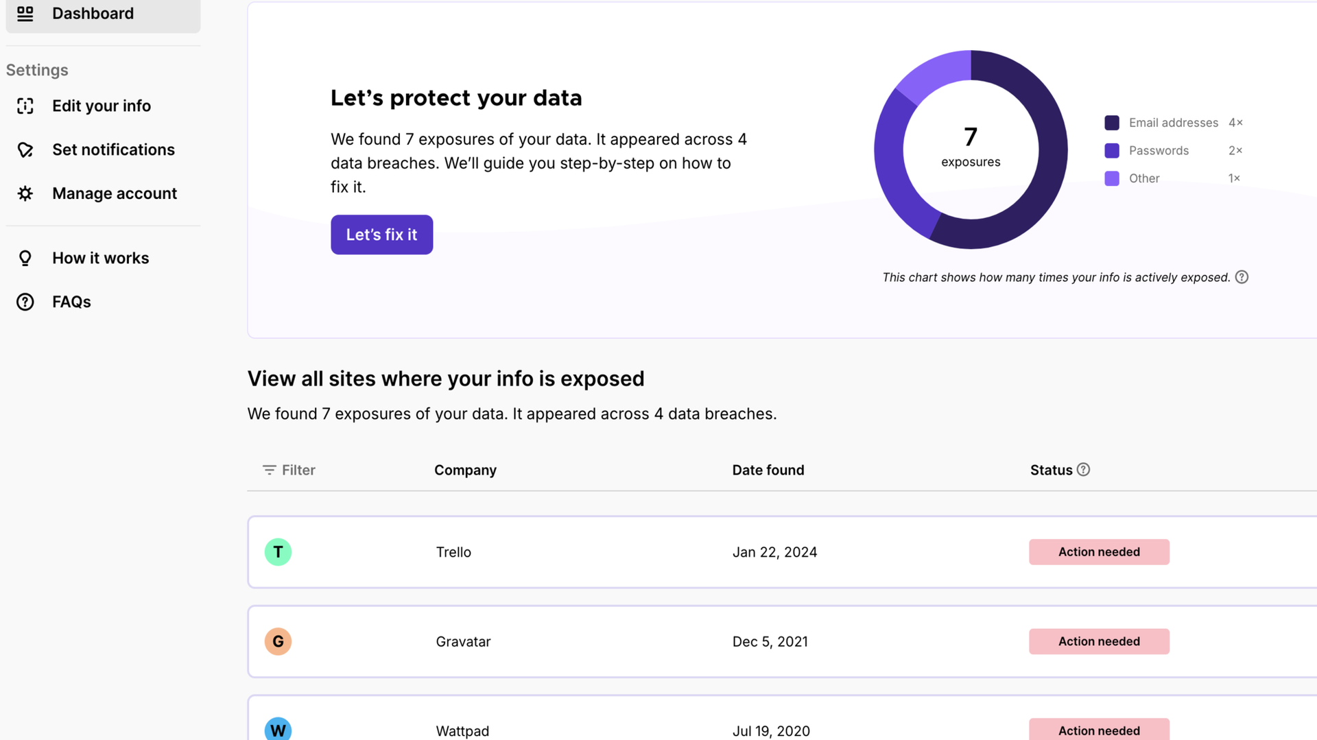Click the Filter lines icon
This screenshot has height=740, width=1317.
click(x=269, y=470)
